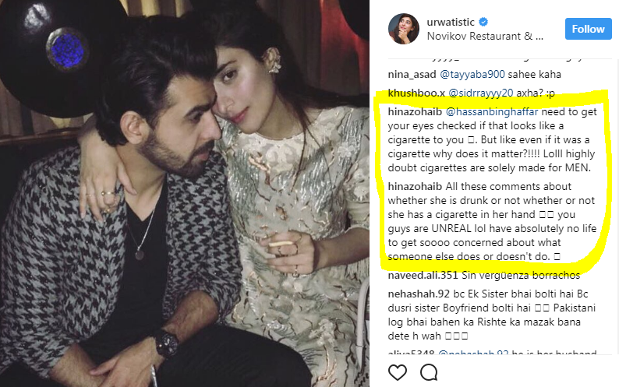
Task: Like the post with the heart icon
Action: coord(397,372)
